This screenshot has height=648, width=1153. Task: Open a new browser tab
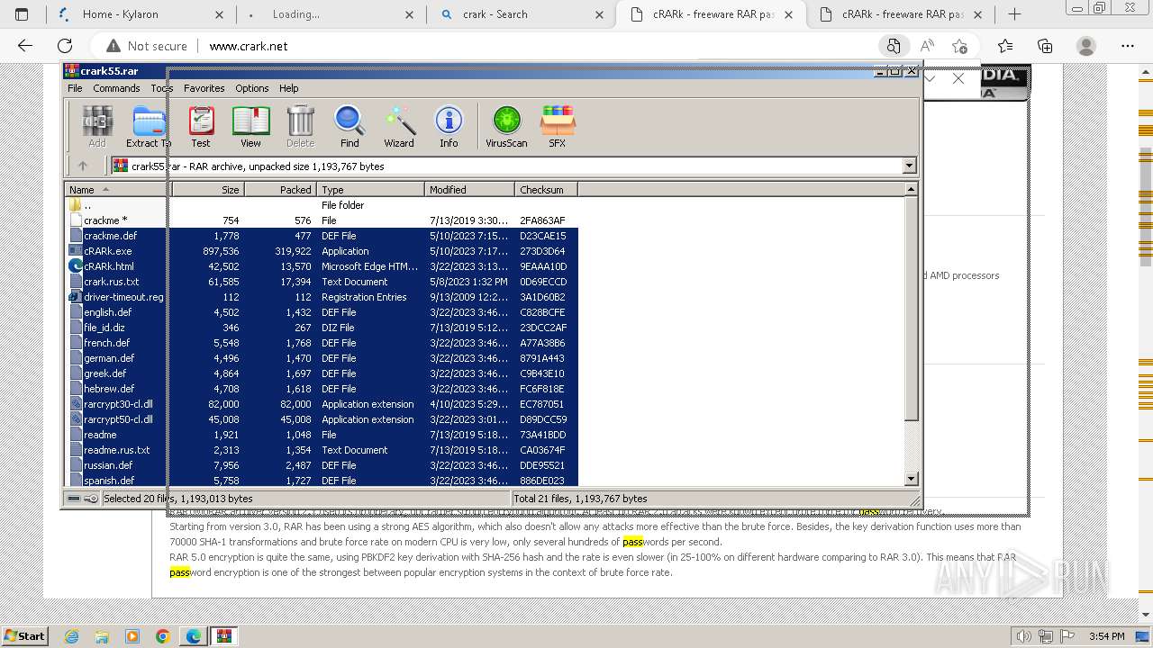pyautogui.click(x=1014, y=14)
